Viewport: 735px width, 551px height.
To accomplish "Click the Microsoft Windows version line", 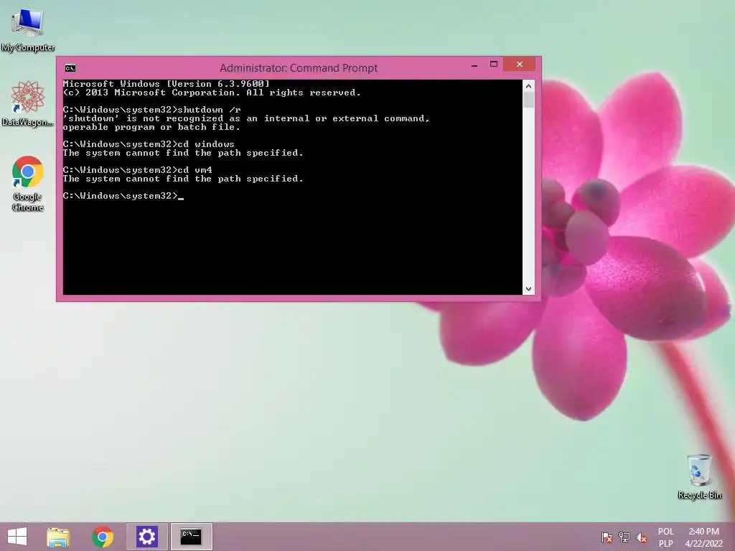I will 167,84.
